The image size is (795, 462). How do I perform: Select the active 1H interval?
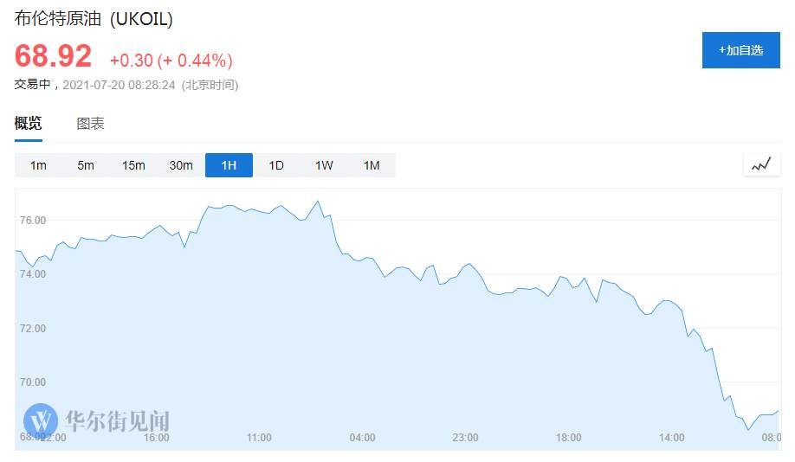pos(229,165)
